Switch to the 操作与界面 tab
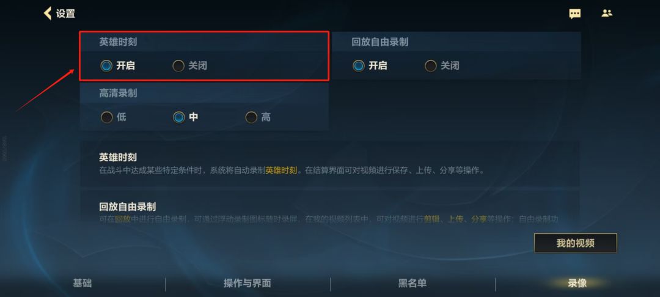The image size is (660, 297). [247, 283]
